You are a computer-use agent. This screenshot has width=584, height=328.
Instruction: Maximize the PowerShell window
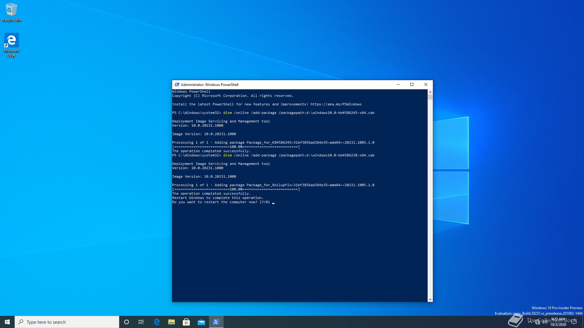(x=412, y=84)
